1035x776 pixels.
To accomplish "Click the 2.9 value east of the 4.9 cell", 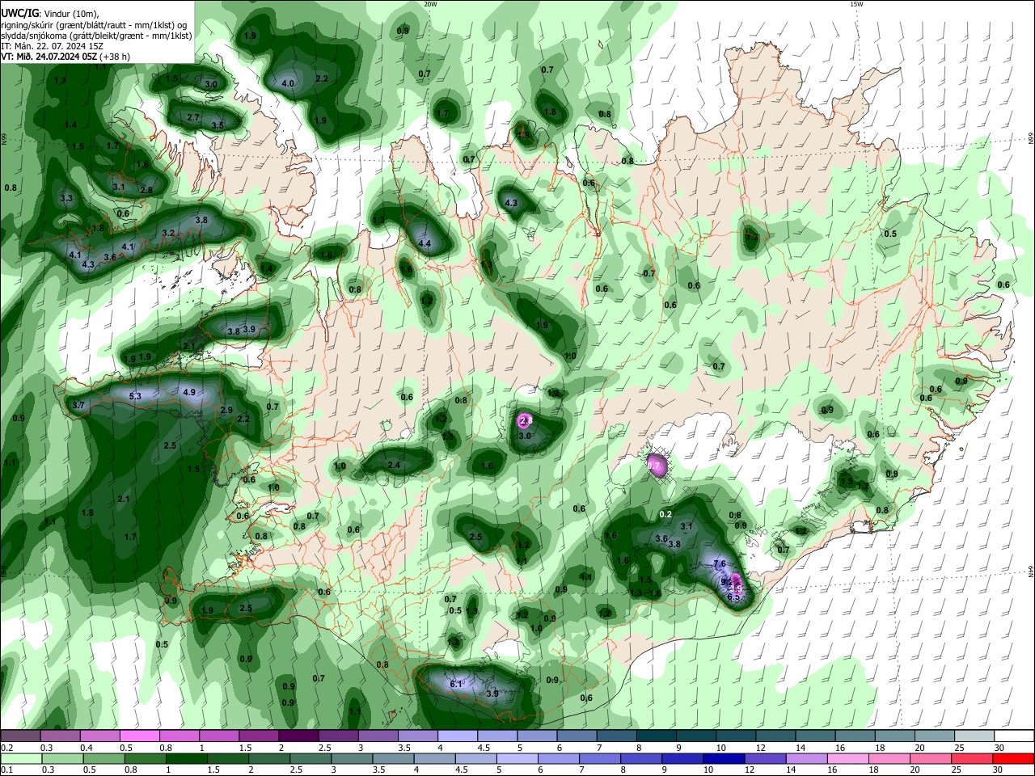I will 227,411.
